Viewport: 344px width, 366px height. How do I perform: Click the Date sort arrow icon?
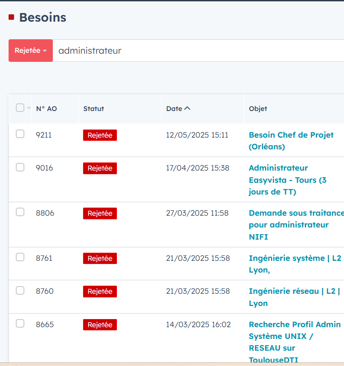click(187, 109)
